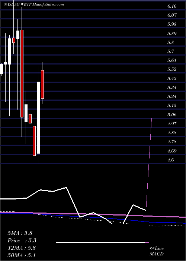Click the Price : 5.3 readout
This screenshot has width=186, height=261.
[x=22, y=240]
